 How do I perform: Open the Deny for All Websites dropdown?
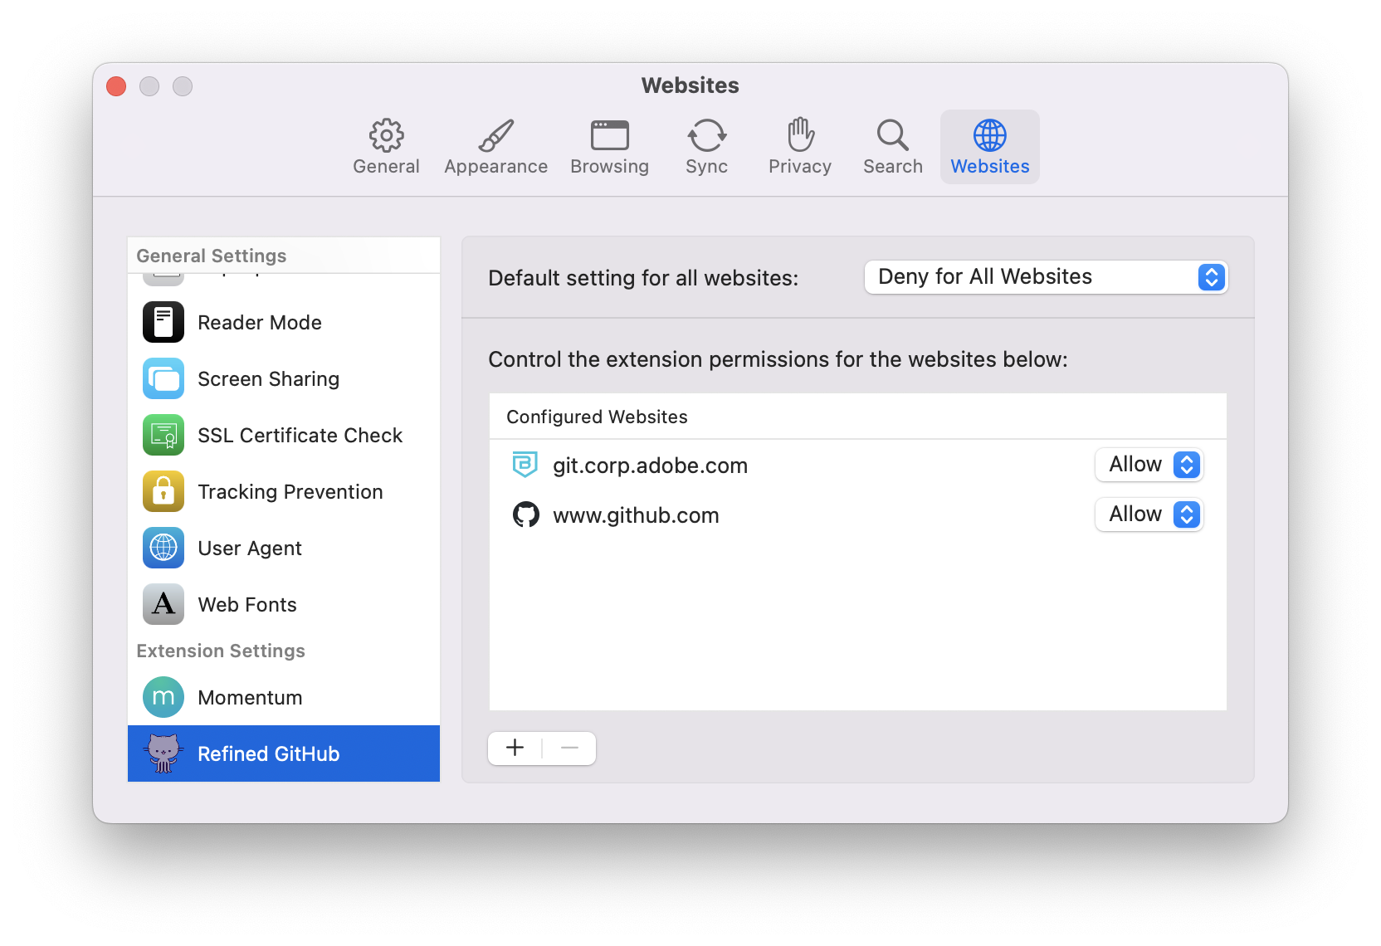tap(1045, 277)
